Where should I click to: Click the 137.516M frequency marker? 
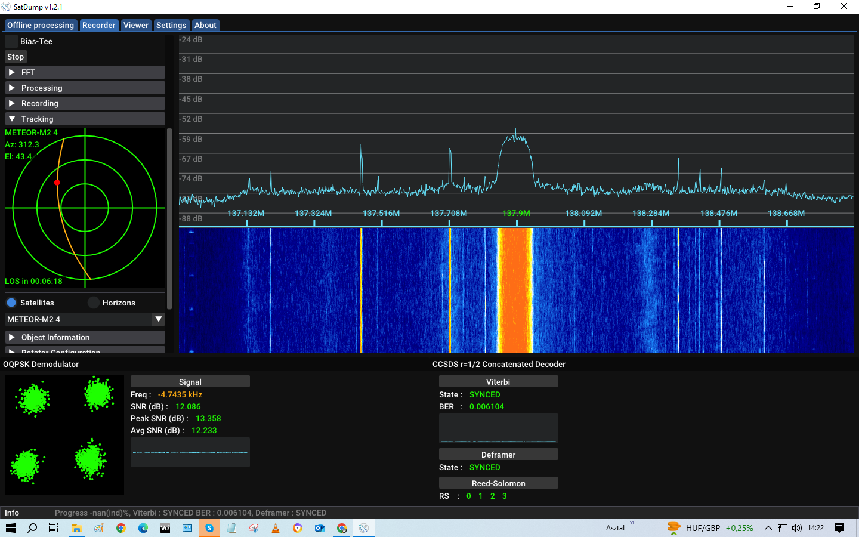tap(381, 213)
